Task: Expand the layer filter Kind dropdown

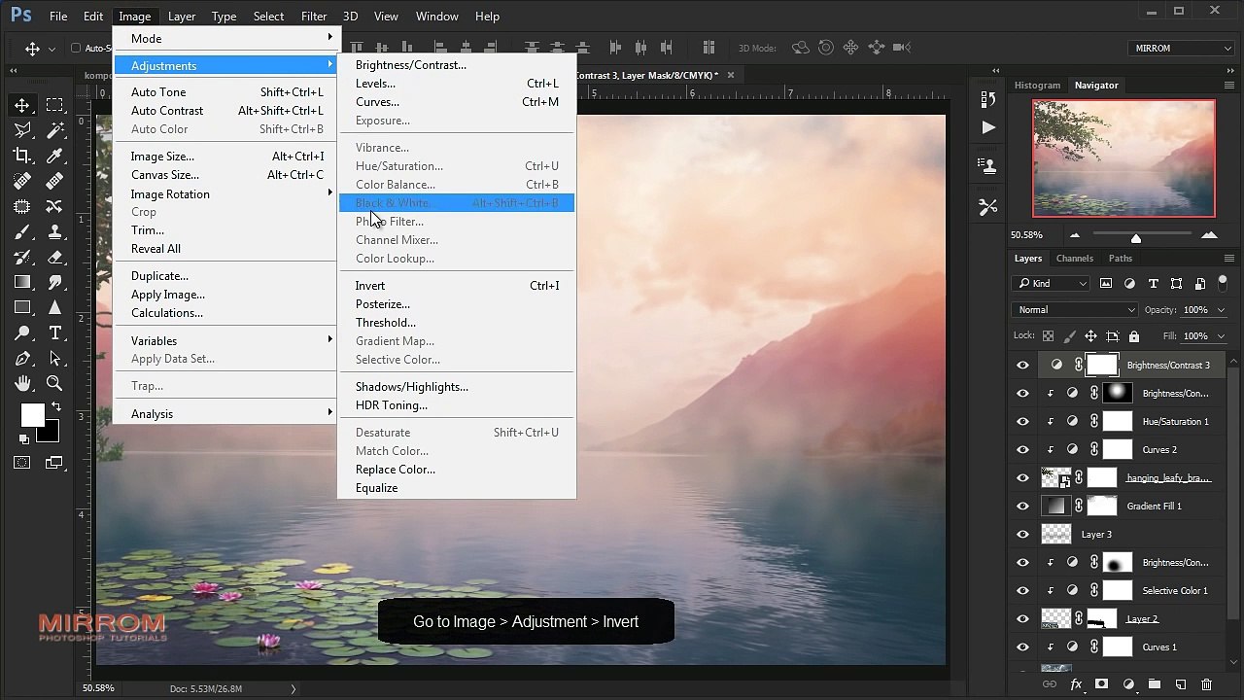Action: click(x=1053, y=284)
